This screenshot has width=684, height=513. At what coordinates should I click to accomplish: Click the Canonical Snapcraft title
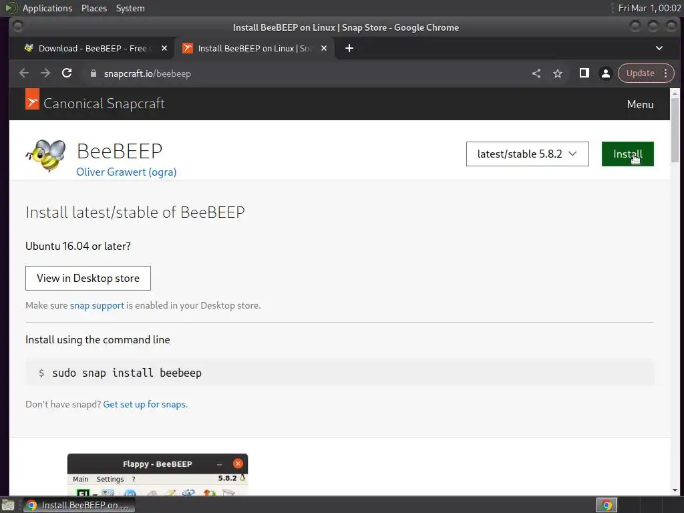pyautogui.click(x=104, y=104)
